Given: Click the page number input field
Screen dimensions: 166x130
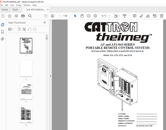Looking at the screenshot, I should pos(59,16).
